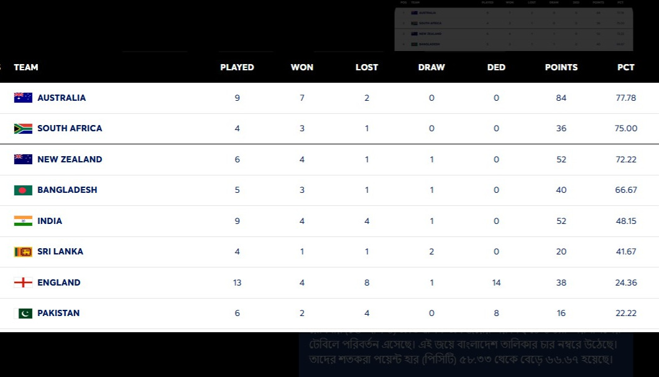This screenshot has height=377, width=659.
Task: Click the Pakistan flag icon
Action: [23, 313]
